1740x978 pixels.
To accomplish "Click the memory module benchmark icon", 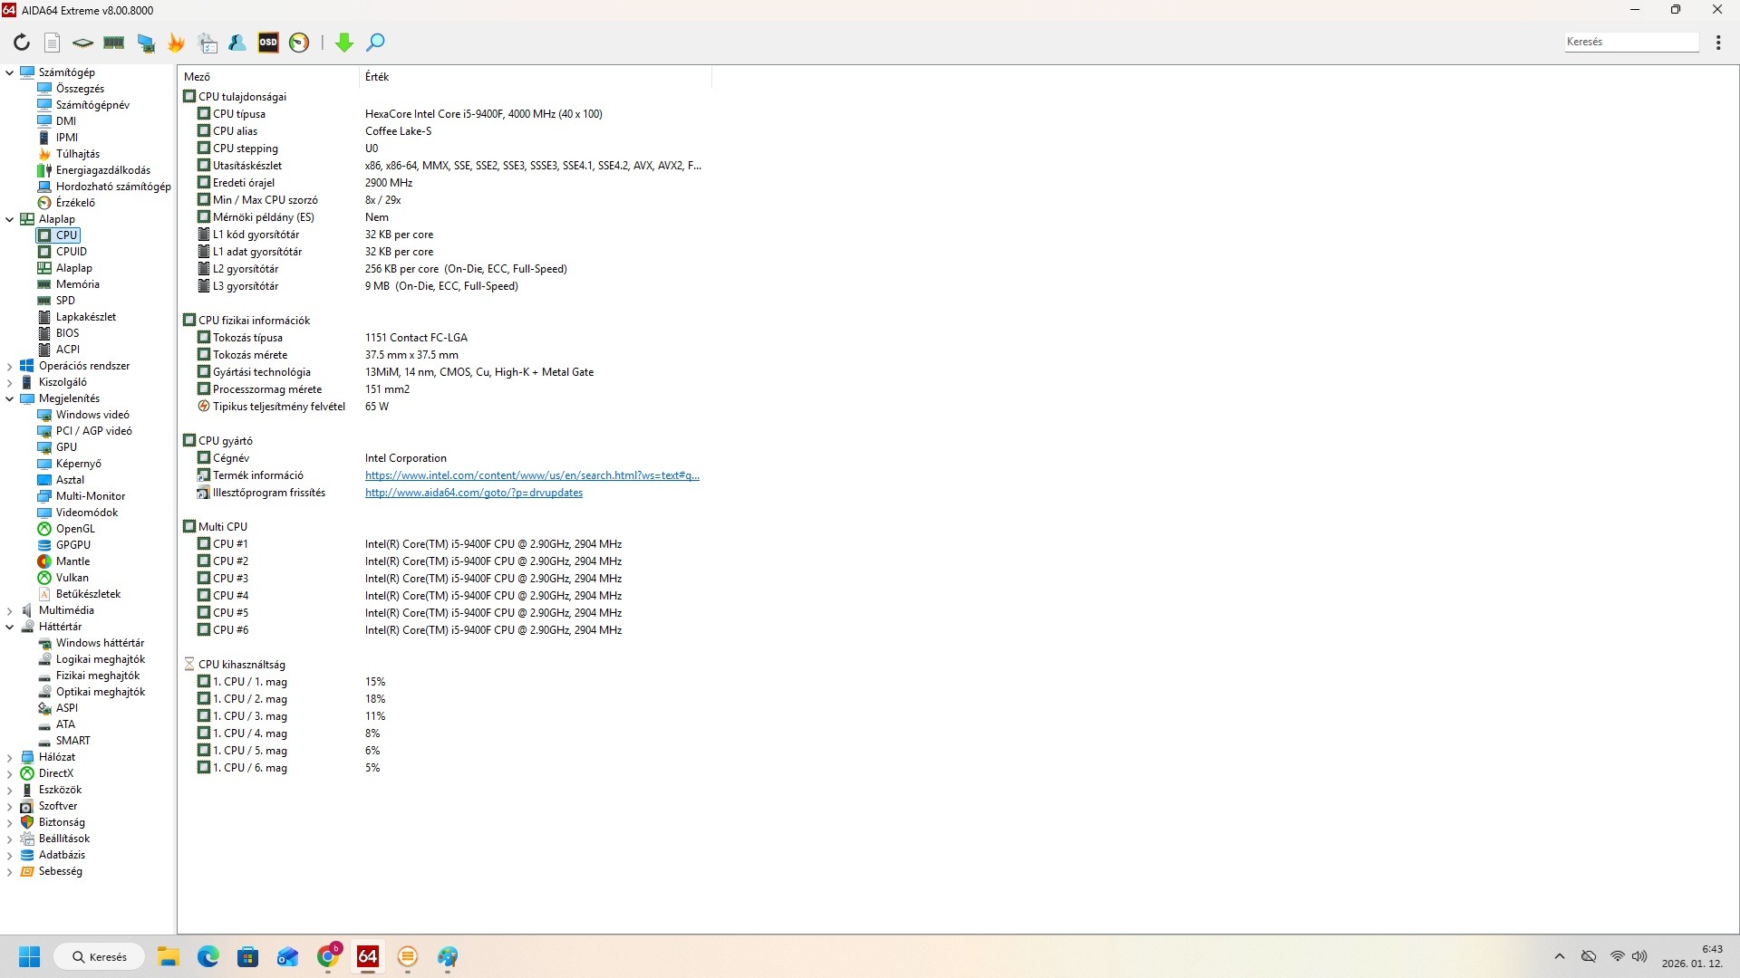I will pos(114,43).
